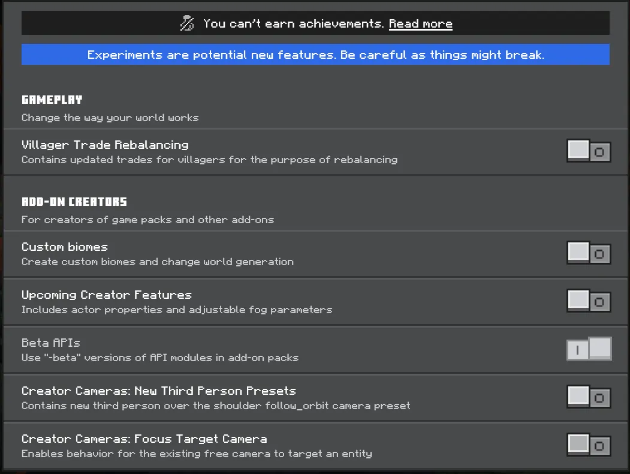The width and height of the screenshot is (630, 474).
Task: Click the Custom biomes label
Action: [65, 247]
